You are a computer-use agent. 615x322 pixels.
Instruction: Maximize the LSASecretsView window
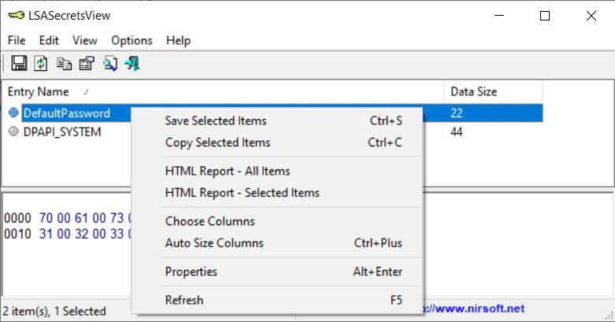tap(545, 16)
